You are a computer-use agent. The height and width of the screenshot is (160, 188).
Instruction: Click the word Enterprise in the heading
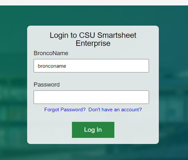tap(93, 43)
